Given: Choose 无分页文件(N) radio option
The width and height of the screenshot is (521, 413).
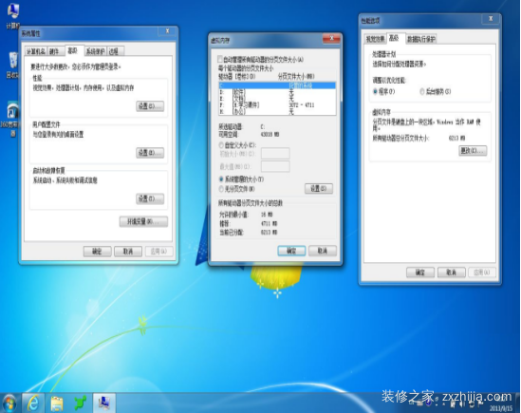Looking at the screenshot, I should click(x=221, y=189).
